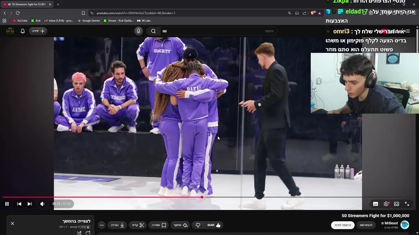Create a clip (קליפ)
This screenshot has width=419, height=235.
(138, 225)
